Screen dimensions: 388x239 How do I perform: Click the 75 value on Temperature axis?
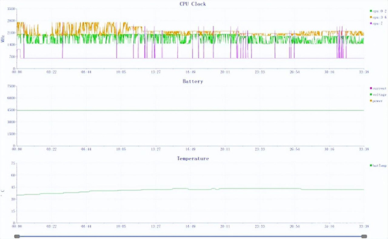point(13,163)
